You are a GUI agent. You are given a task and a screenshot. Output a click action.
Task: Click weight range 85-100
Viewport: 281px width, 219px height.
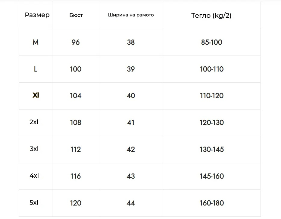point(211,43)
